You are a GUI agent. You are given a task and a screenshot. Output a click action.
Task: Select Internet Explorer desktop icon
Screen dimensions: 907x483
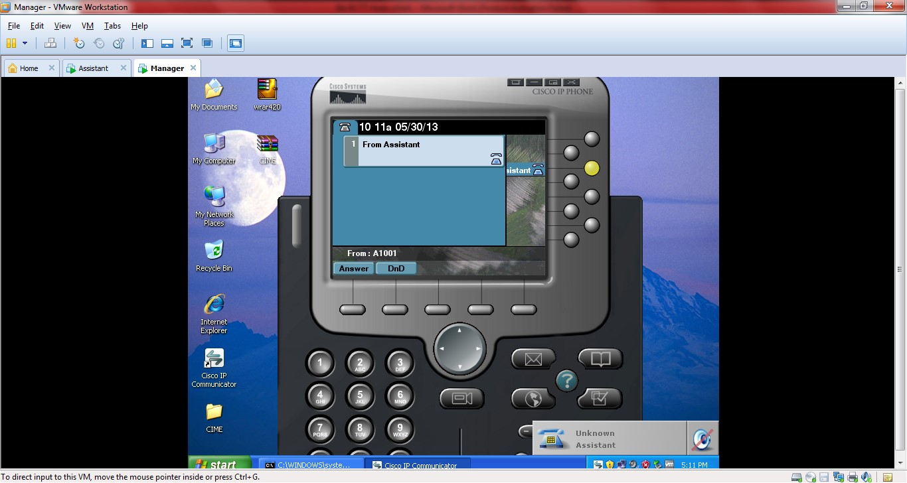pos(214,314)
